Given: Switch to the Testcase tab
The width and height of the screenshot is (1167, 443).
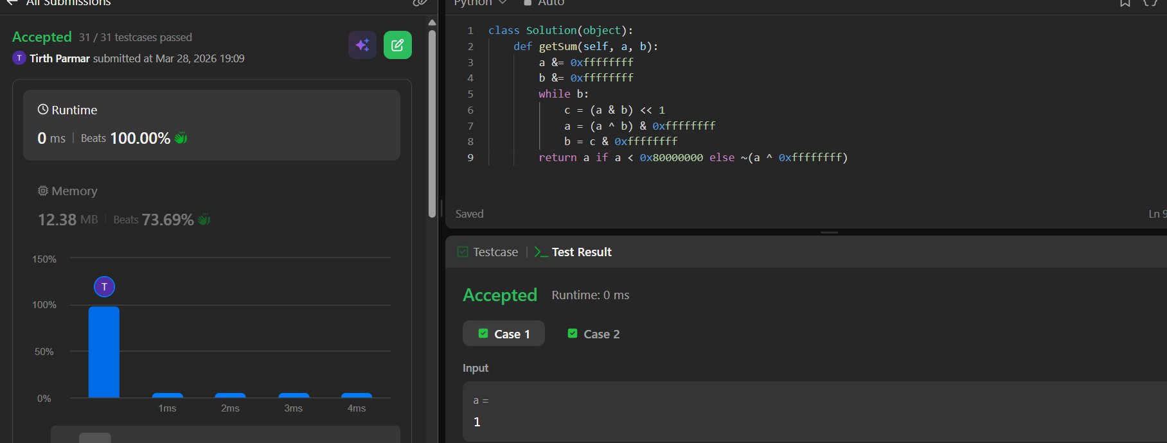Looking at the screenshot, I should pos(487,252).
